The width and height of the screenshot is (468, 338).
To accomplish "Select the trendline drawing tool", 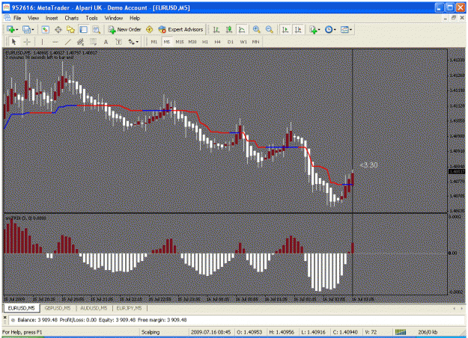I will (68, 42).
